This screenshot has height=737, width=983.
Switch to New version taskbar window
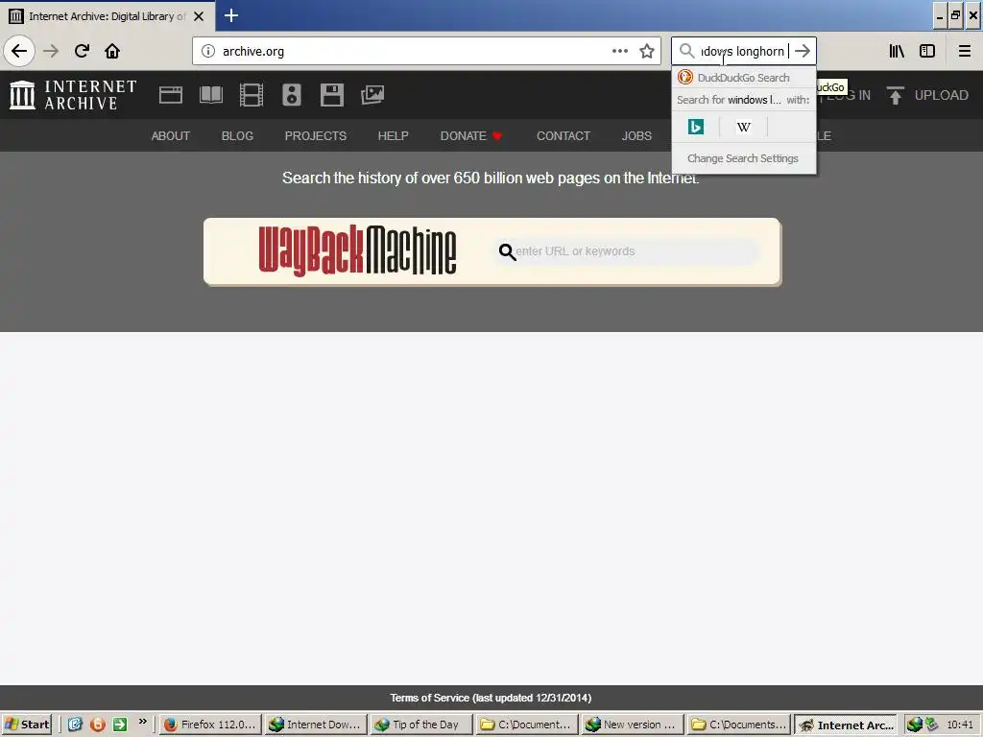pos(632,725)
